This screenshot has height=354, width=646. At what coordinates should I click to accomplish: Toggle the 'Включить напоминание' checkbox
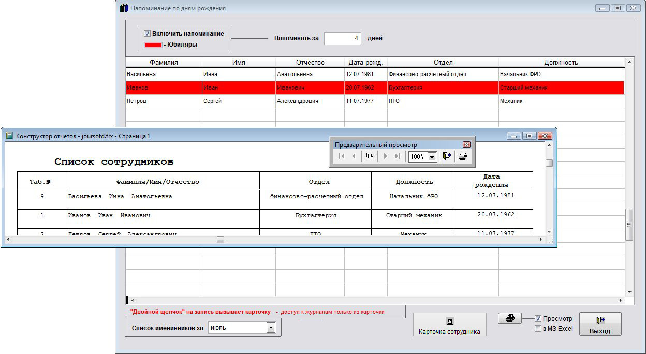[147, 34]
